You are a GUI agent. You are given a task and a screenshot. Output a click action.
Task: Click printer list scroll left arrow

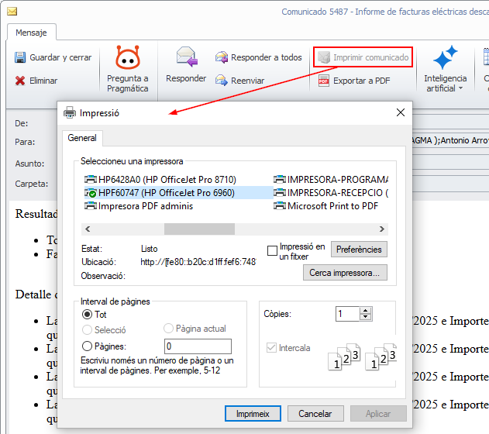pyautogui.click(x=88, y=229)
